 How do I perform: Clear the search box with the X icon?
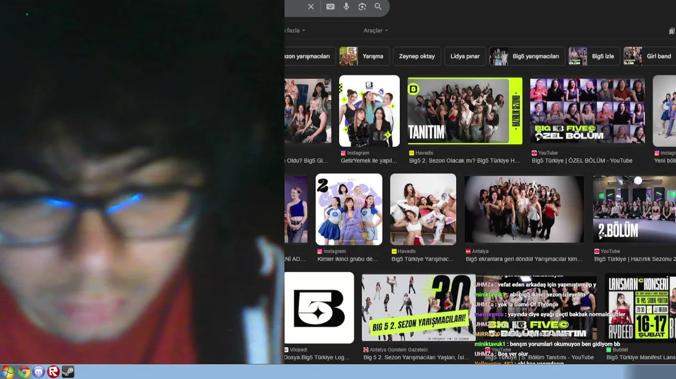click(311, 7)
